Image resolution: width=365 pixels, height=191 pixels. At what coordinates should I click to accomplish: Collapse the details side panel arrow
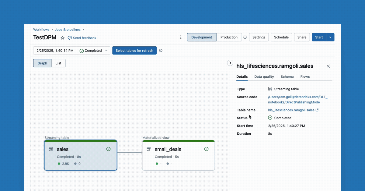[x=230, y=63]
